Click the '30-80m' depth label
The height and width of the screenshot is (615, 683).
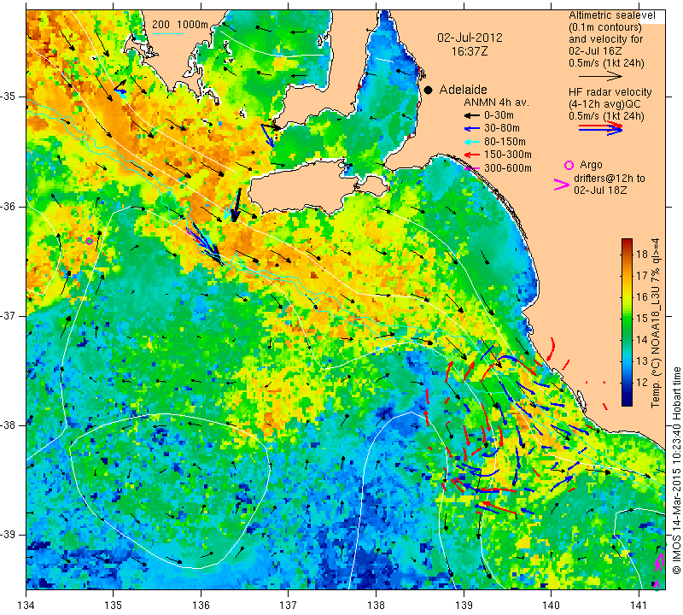click(x=502, y=129)
